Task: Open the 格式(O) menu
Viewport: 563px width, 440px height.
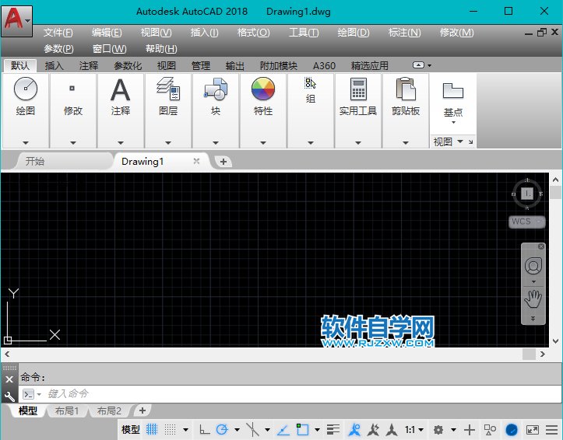Action: pos(253,33)
